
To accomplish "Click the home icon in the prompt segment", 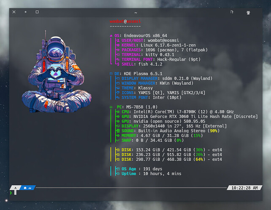I will [25, 188].
